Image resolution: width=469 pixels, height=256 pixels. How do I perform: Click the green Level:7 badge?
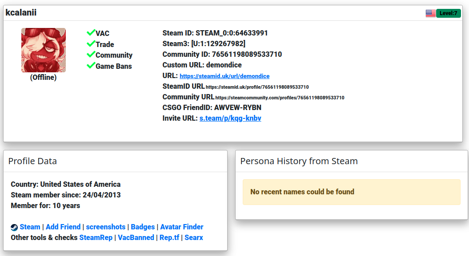(x=449, y=13)
